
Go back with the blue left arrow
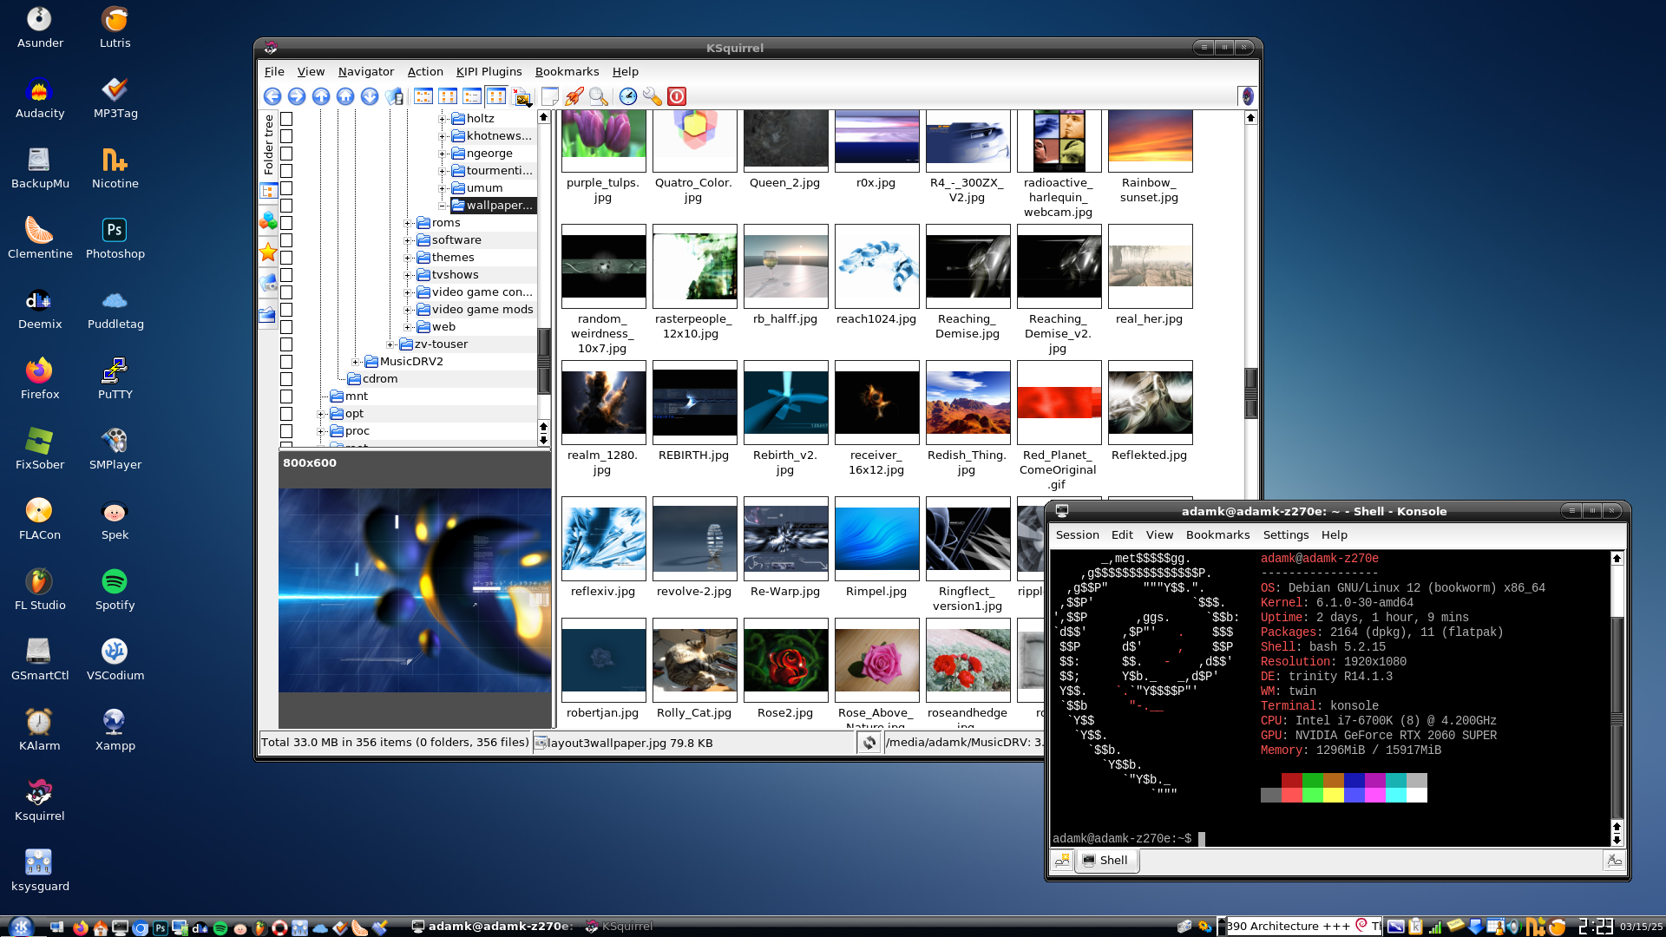(272, 96)
